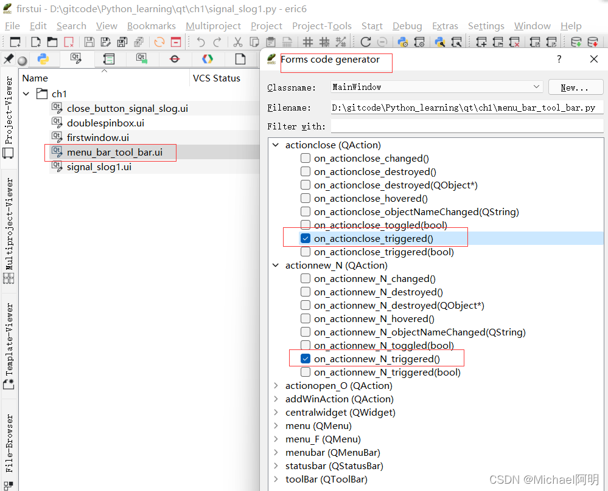
Task: Check on_actionclose_changed() checkbox
Action: tap(306, 158)
